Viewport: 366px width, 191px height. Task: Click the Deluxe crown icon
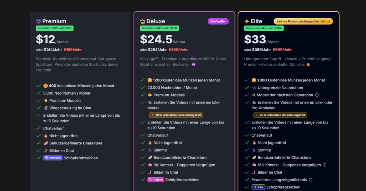click(x=143, y=21)
